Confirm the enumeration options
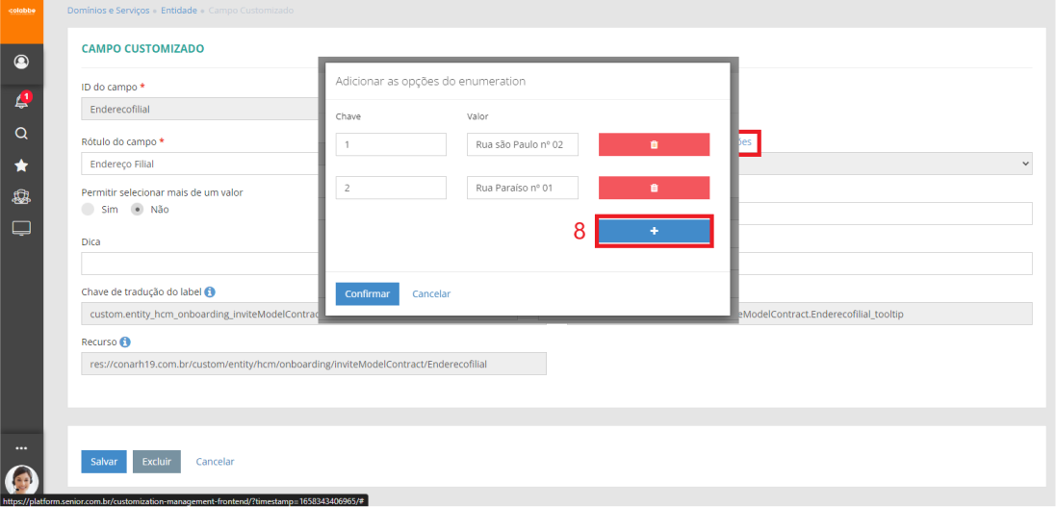 coord(367,293)
